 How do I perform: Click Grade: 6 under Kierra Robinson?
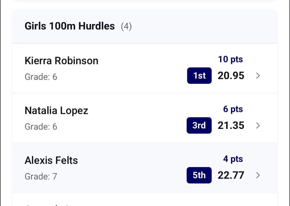tap(41, 77)
